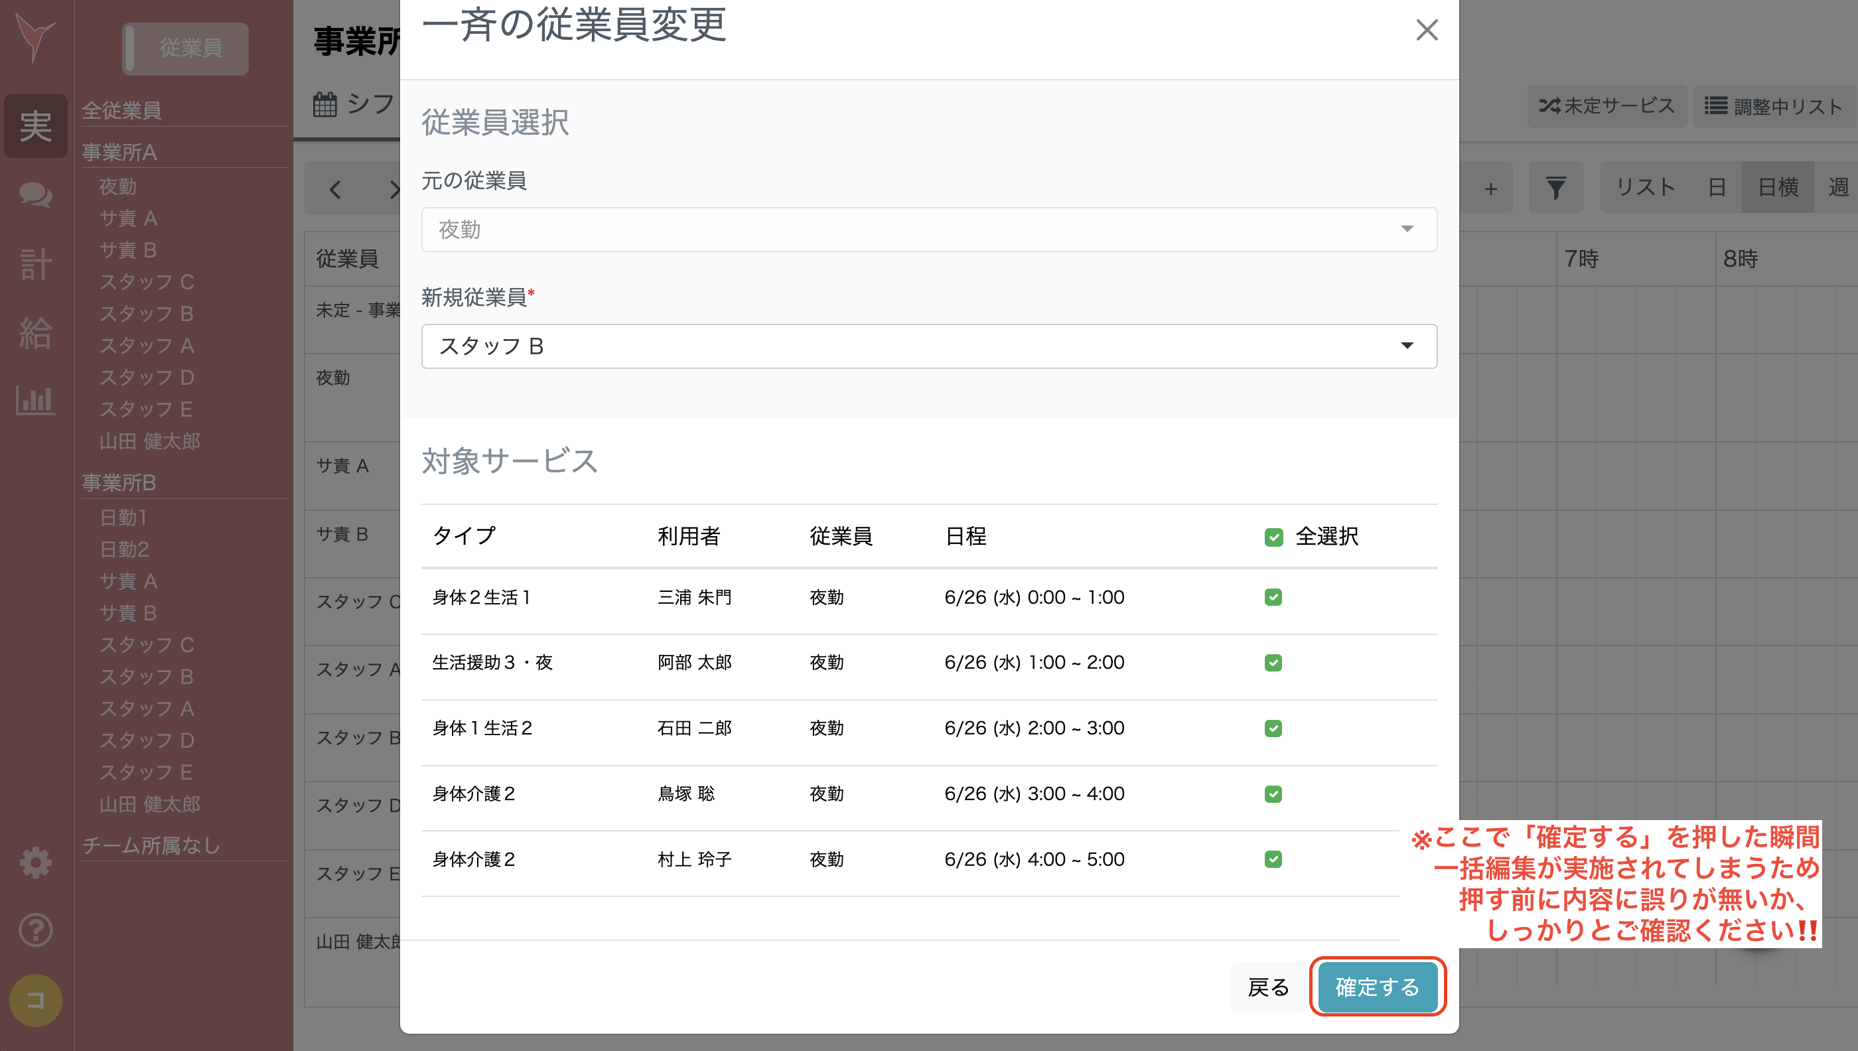Open the chat messages panel
Image resolution: width=1858 pixels, height=1051 pixels.
pyautogui.click(x=35, y=196)
